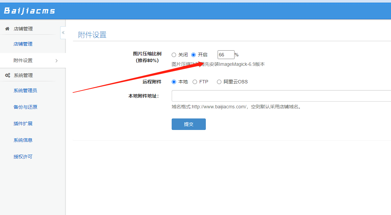Select 附件设置 in the sidebar
Viewport: 391px width, 215px height.
[23, 60]
